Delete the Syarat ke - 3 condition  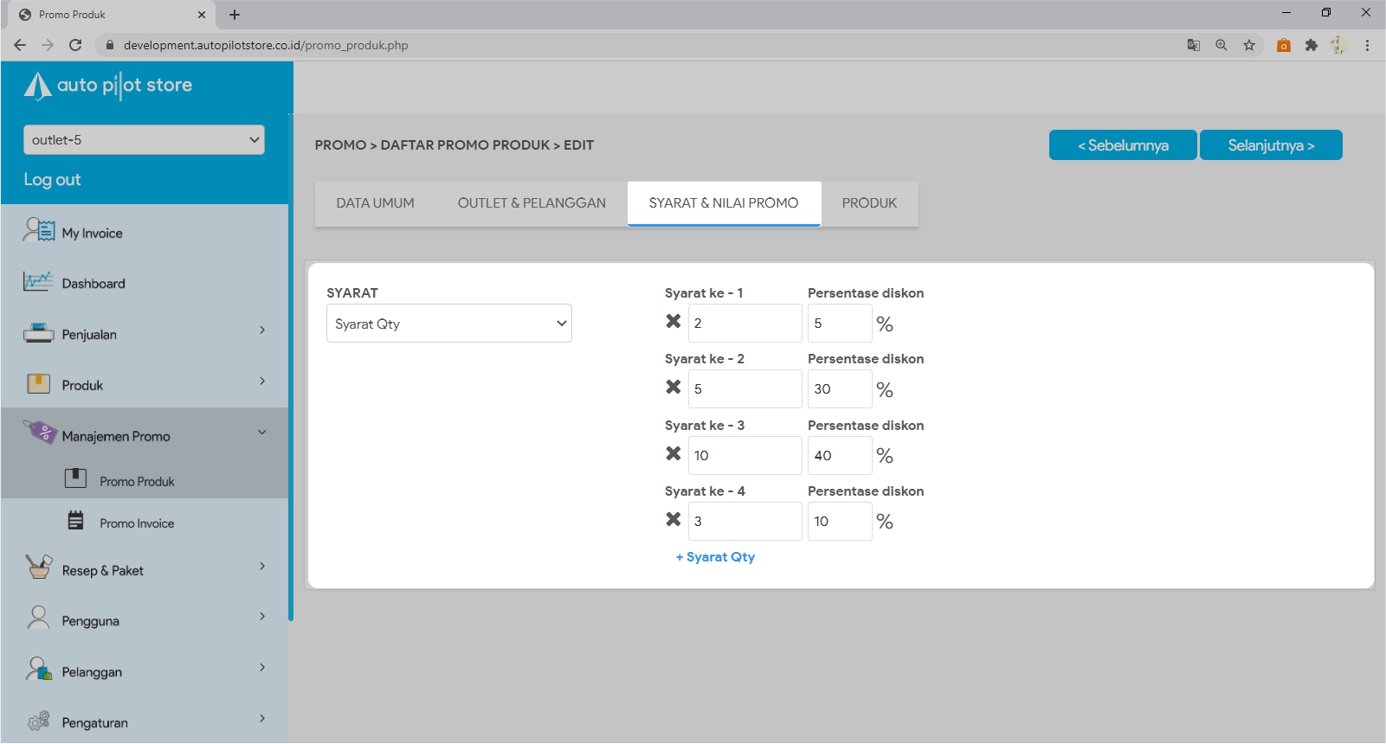[673, 454]
